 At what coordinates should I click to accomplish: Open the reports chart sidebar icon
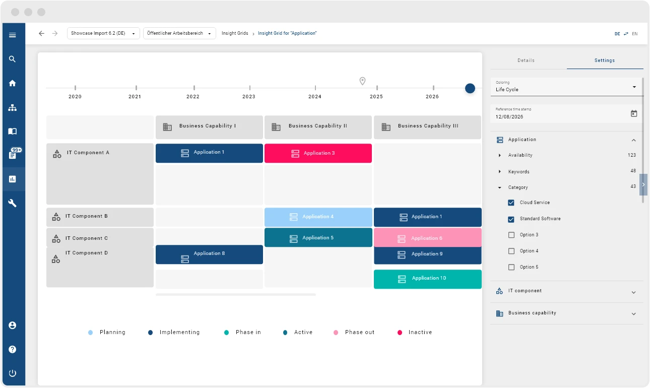click(13, 179)
